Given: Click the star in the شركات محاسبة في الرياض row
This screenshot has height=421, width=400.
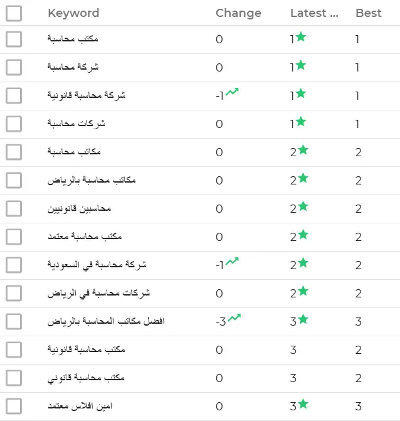Looking at the screenshot, I should pos(303,290).
